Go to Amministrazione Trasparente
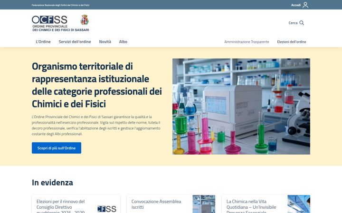The image size is (342, 213). [x=247, y=42]
